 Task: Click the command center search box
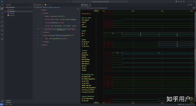(100, 2)
